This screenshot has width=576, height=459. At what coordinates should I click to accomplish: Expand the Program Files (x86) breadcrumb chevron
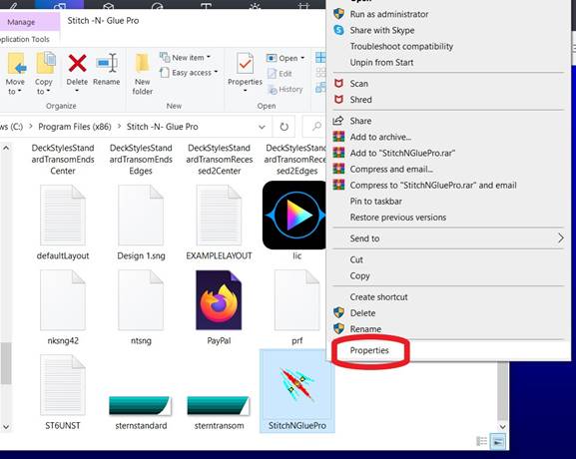coord(120,127)
